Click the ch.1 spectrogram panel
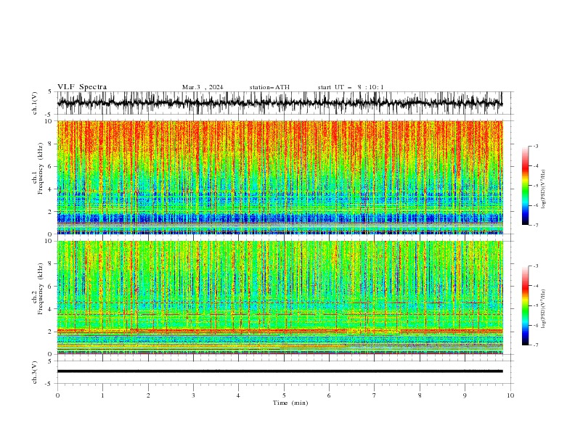Screen dimensions: 575x444 (280, 177)
